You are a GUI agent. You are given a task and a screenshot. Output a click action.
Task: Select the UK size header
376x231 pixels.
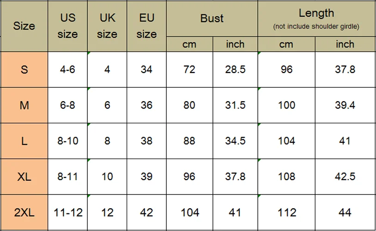coord(107,26)
